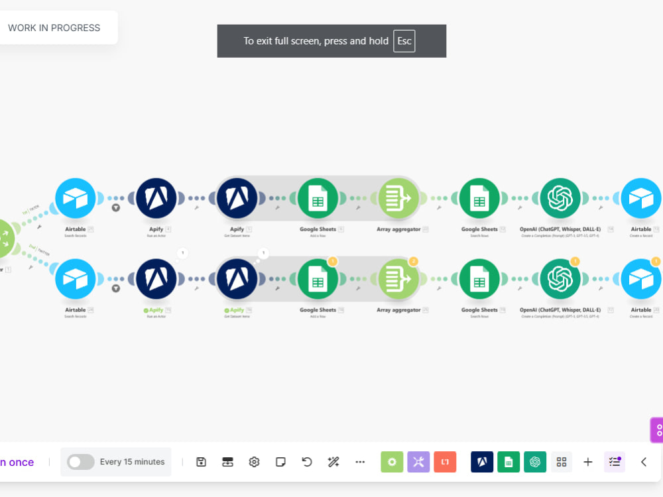Open the green Tools gear favorite
Viewport: 663px width, 497px height.
(392, 462)
